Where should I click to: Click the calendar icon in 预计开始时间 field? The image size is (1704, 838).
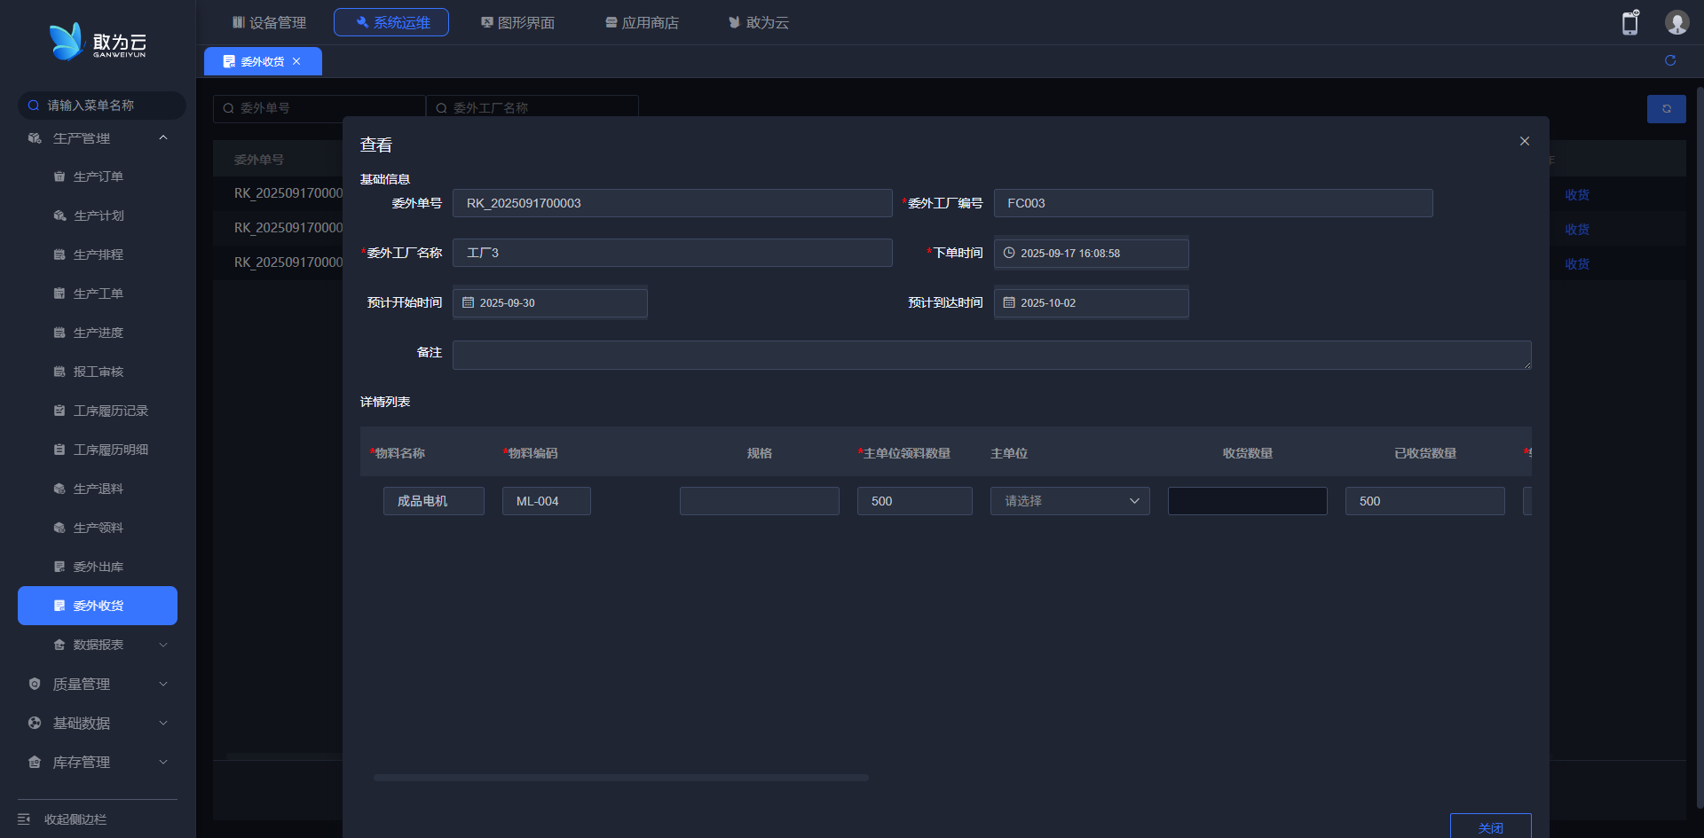(469, 302)
